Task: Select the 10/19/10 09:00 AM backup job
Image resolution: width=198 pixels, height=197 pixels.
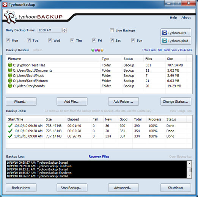Action: point(99,136)
